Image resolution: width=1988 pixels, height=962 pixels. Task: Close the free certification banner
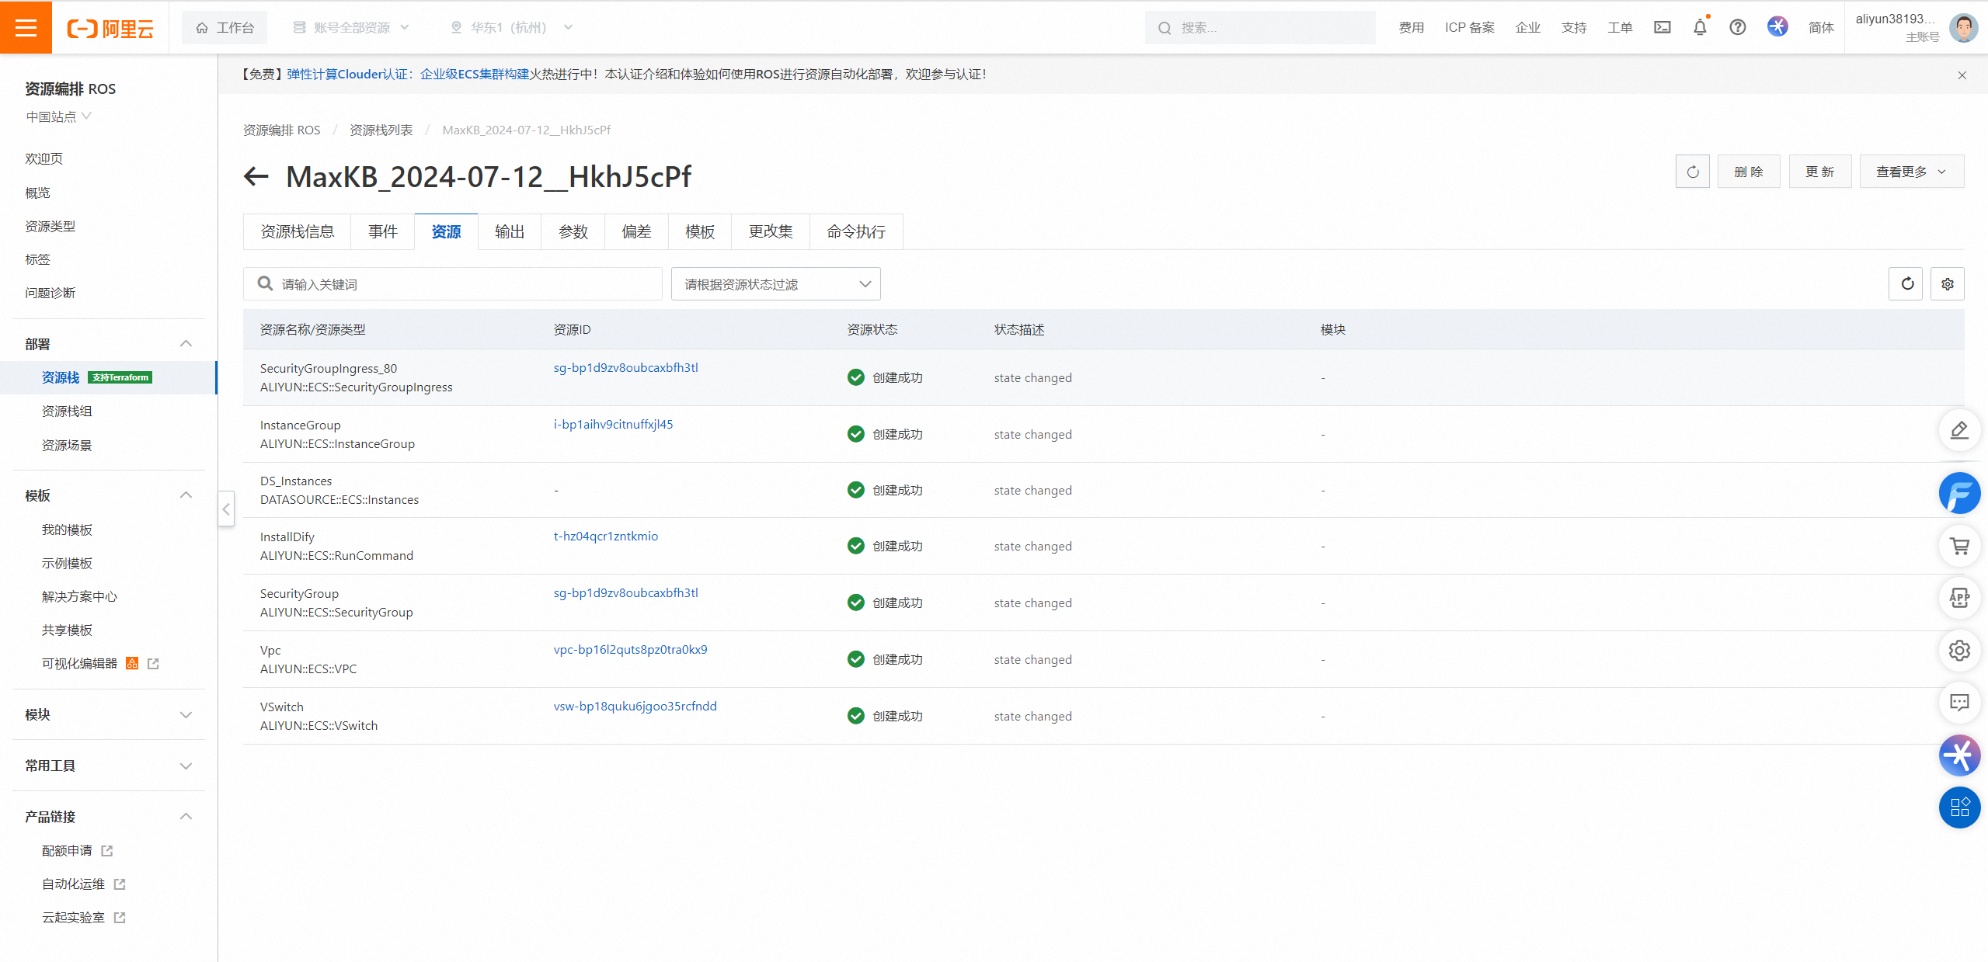1962,75
